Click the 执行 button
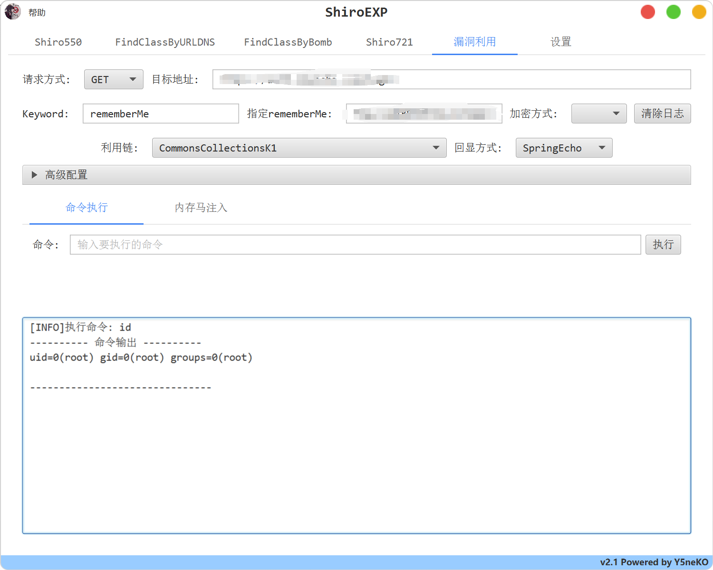The width and height of the screenshot is (713, 570). (663, 245)
